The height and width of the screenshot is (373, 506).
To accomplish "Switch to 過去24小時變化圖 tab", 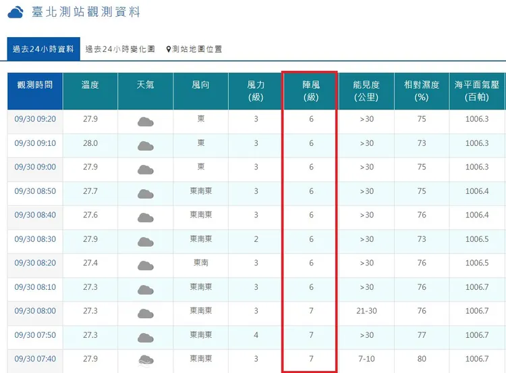I will pos(120,49).
